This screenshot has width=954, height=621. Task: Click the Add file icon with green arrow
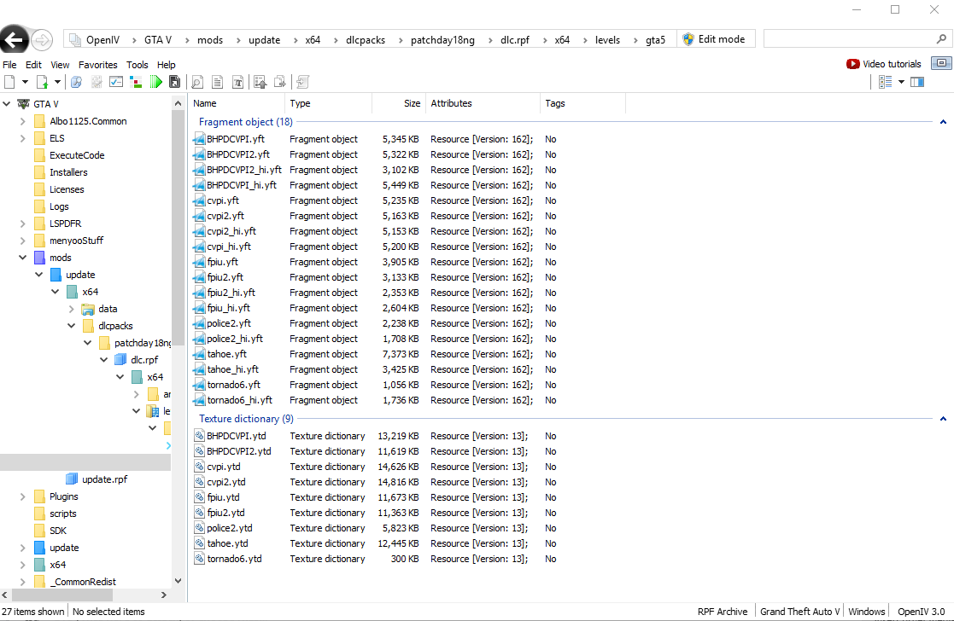[42, 82]
